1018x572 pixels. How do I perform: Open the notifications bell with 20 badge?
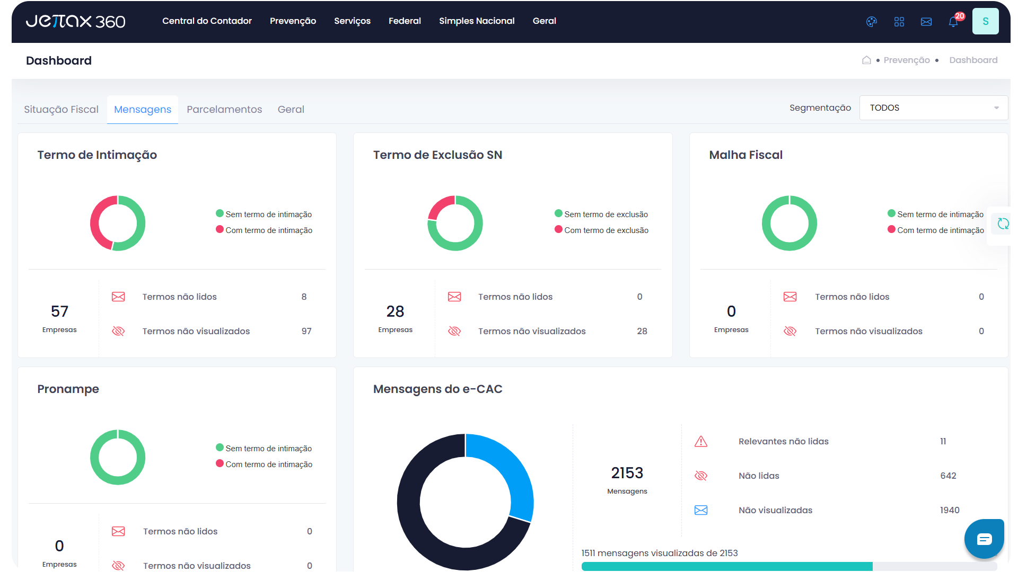(954, 21)
